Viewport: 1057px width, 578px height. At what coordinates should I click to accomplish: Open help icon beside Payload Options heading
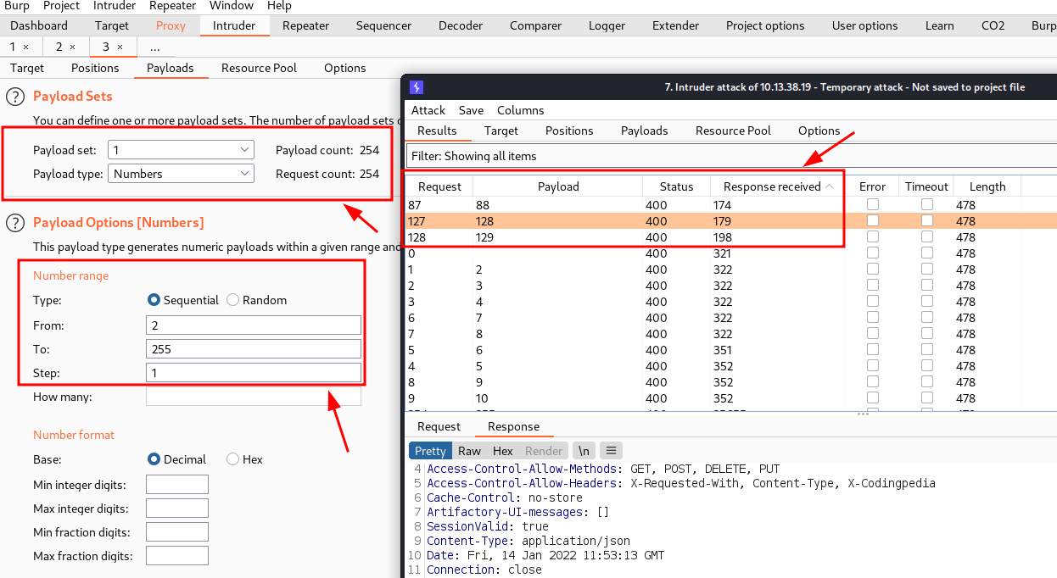[14, 223]
